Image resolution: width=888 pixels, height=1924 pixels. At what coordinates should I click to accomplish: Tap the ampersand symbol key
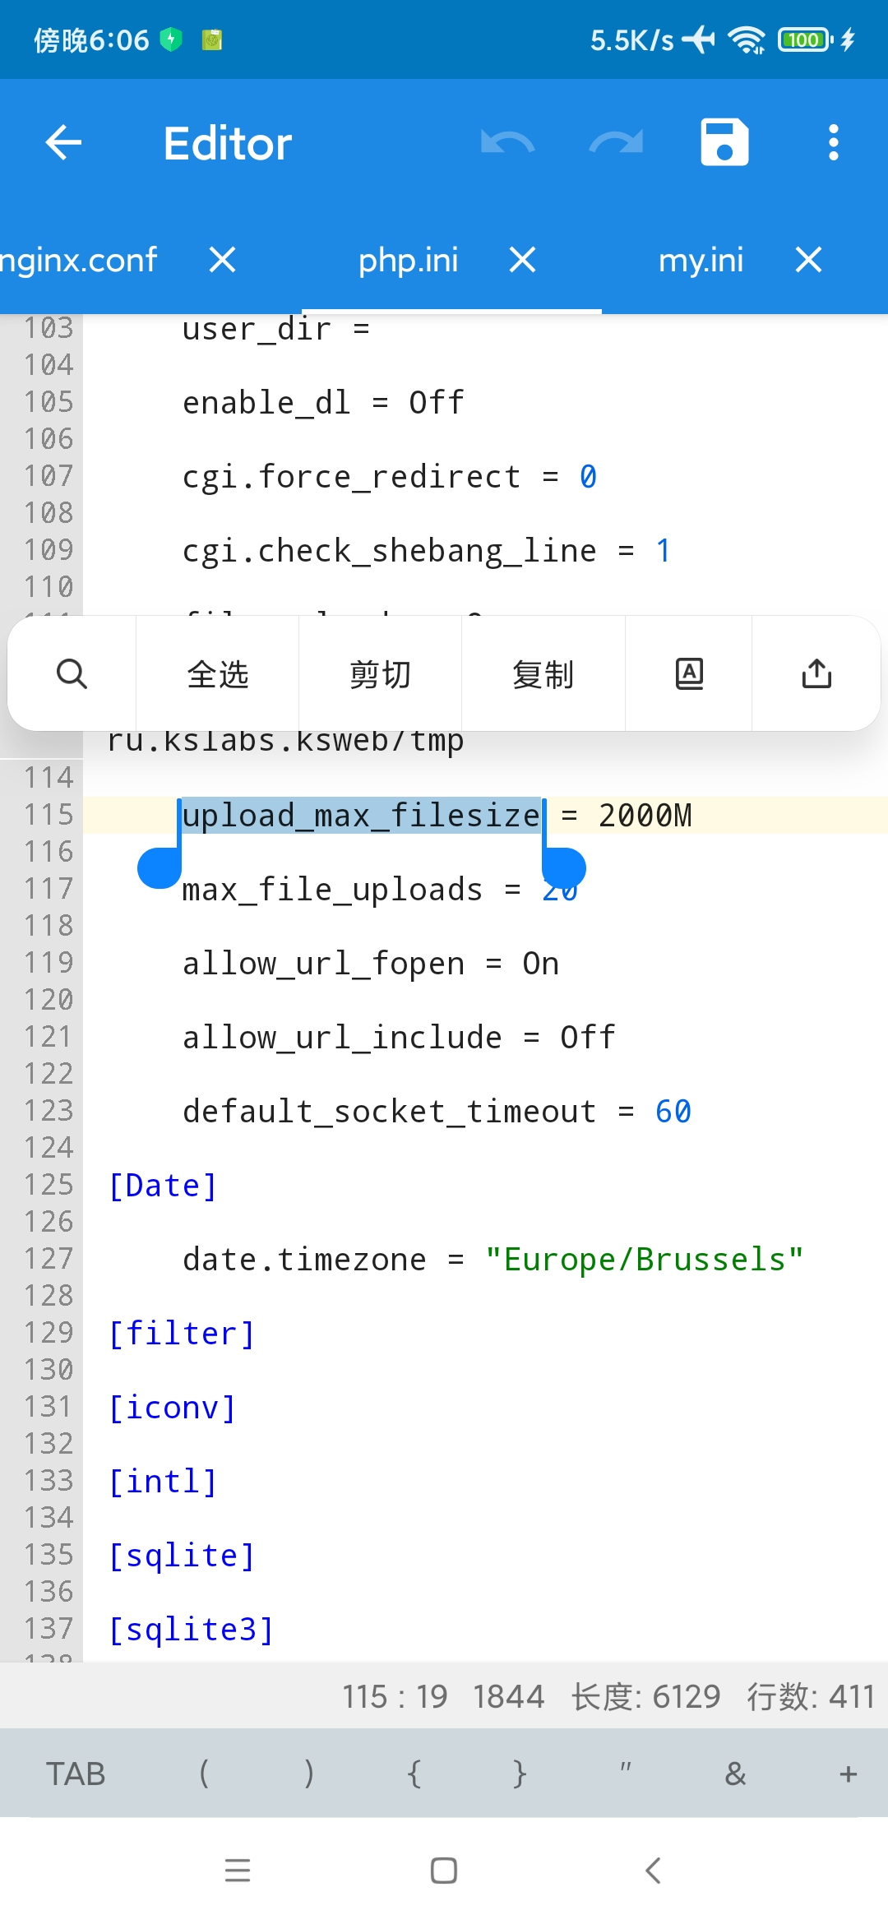point(735,1774)
